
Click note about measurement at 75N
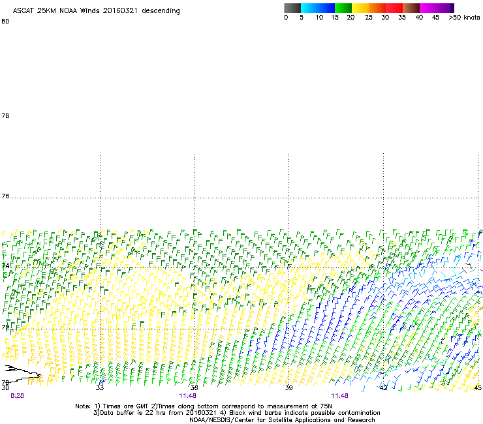[x=245, y=406]
